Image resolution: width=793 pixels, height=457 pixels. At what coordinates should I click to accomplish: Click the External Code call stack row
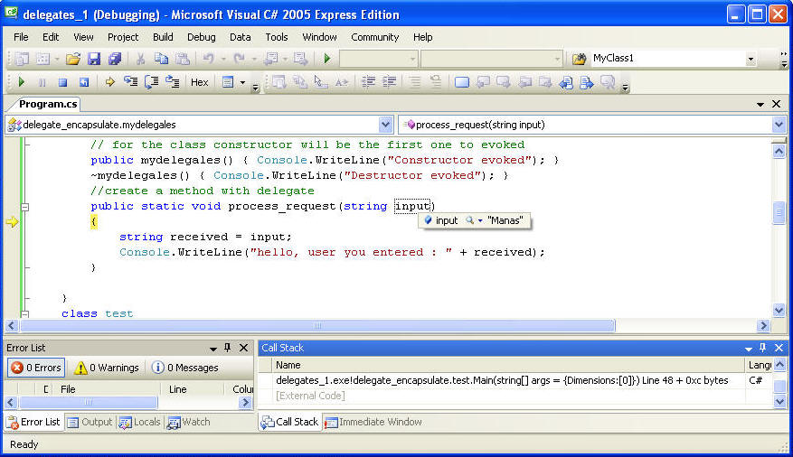(310, 396)
